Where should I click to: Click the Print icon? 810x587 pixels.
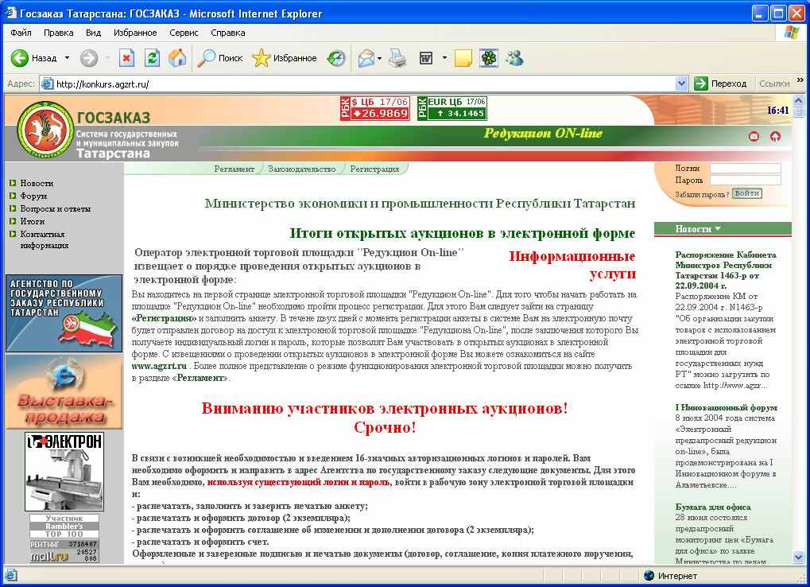pos(397,58)
